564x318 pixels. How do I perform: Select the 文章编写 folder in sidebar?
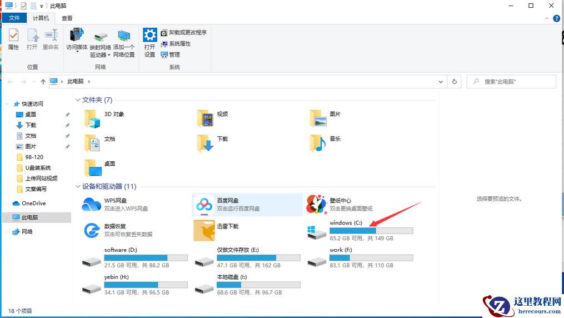tap(37, 189)
